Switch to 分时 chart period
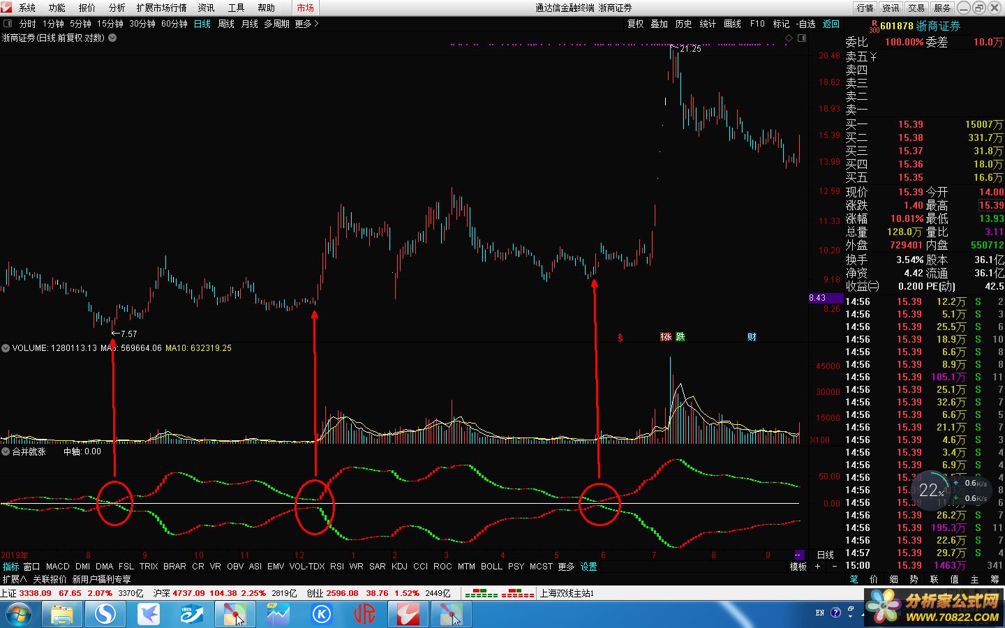 [27, 24]
